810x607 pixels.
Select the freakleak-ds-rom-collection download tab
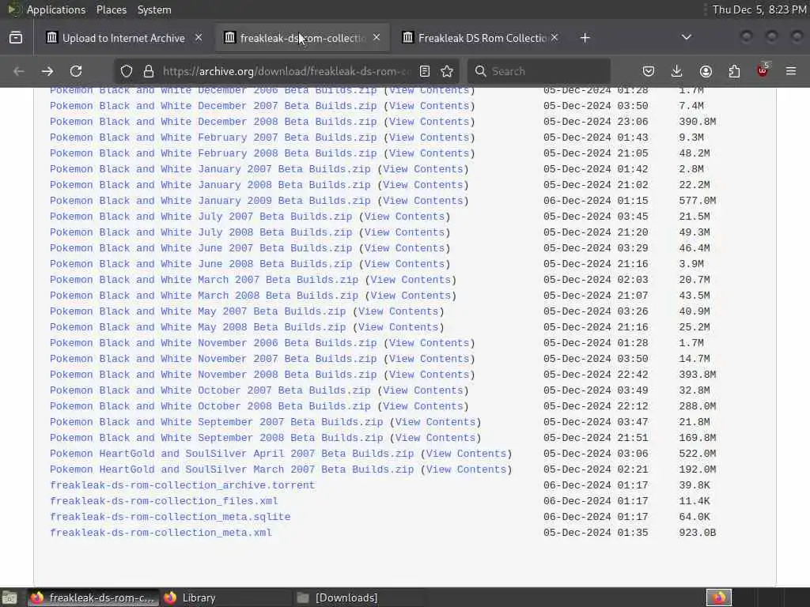tap(302, 38)
